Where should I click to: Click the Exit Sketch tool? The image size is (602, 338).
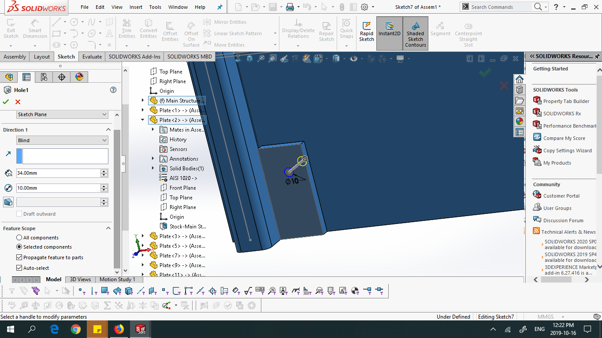click(x=11, y=29)
